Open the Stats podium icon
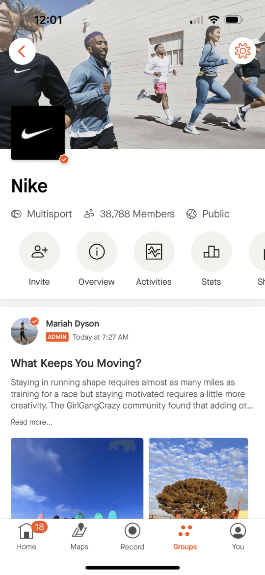The image size is (265, 575). tap(212, 251)
